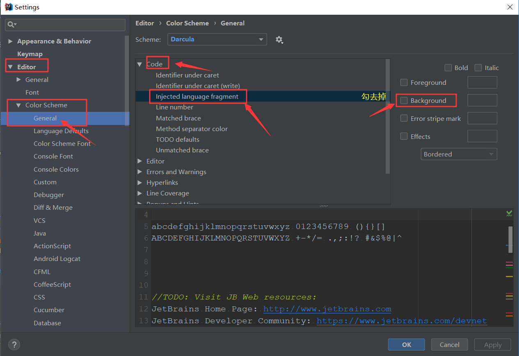Viewport: 519px width, 356px height.
Task: Open the scheme actions gear menu
Action: click(x=279, y=40)
